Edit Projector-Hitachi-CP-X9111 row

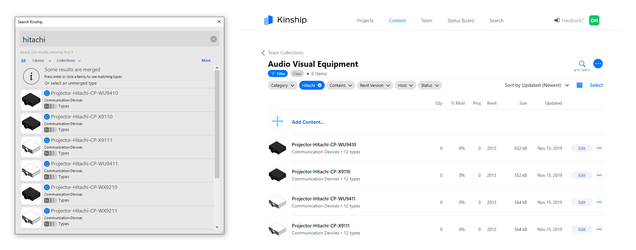tap(582, 229)
